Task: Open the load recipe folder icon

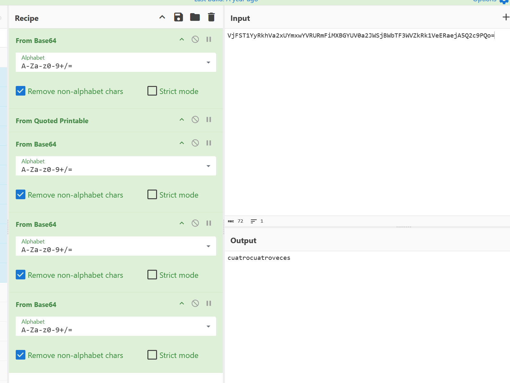Action: click(x=195, y=17)
